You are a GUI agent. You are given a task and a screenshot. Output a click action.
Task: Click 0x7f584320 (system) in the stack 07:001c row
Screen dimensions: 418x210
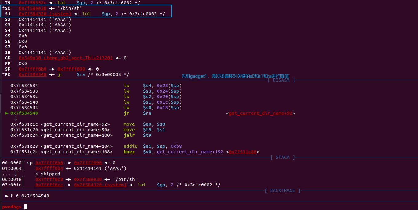[x=100, y=185]
